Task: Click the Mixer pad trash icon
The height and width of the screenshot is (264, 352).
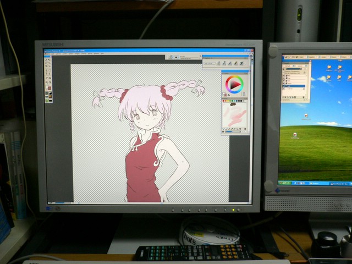Action: tap(245, 129)
